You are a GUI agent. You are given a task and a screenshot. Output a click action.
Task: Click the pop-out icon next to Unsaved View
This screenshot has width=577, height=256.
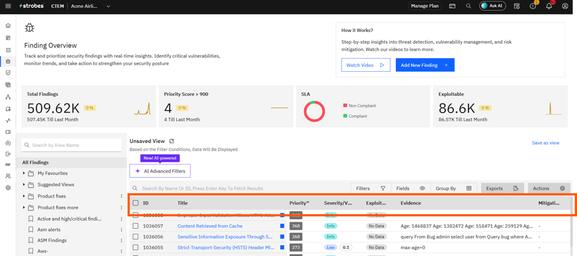point(171,141)
